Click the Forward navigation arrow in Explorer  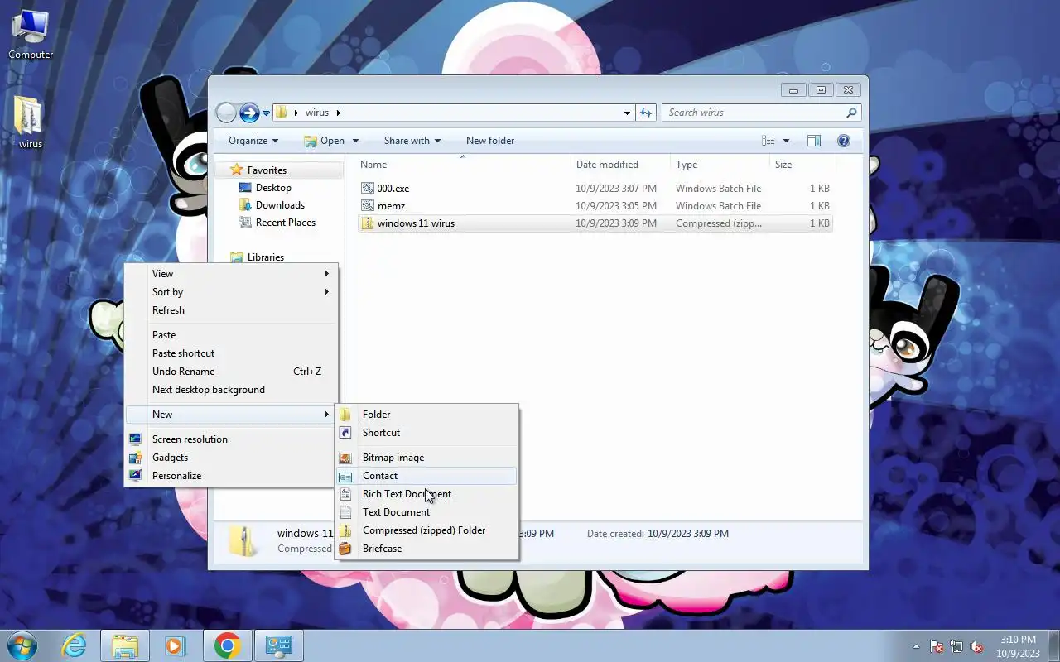point(249,113)
